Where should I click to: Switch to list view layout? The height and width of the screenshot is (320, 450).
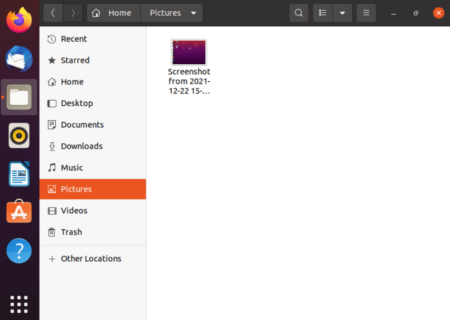[322, 13]
